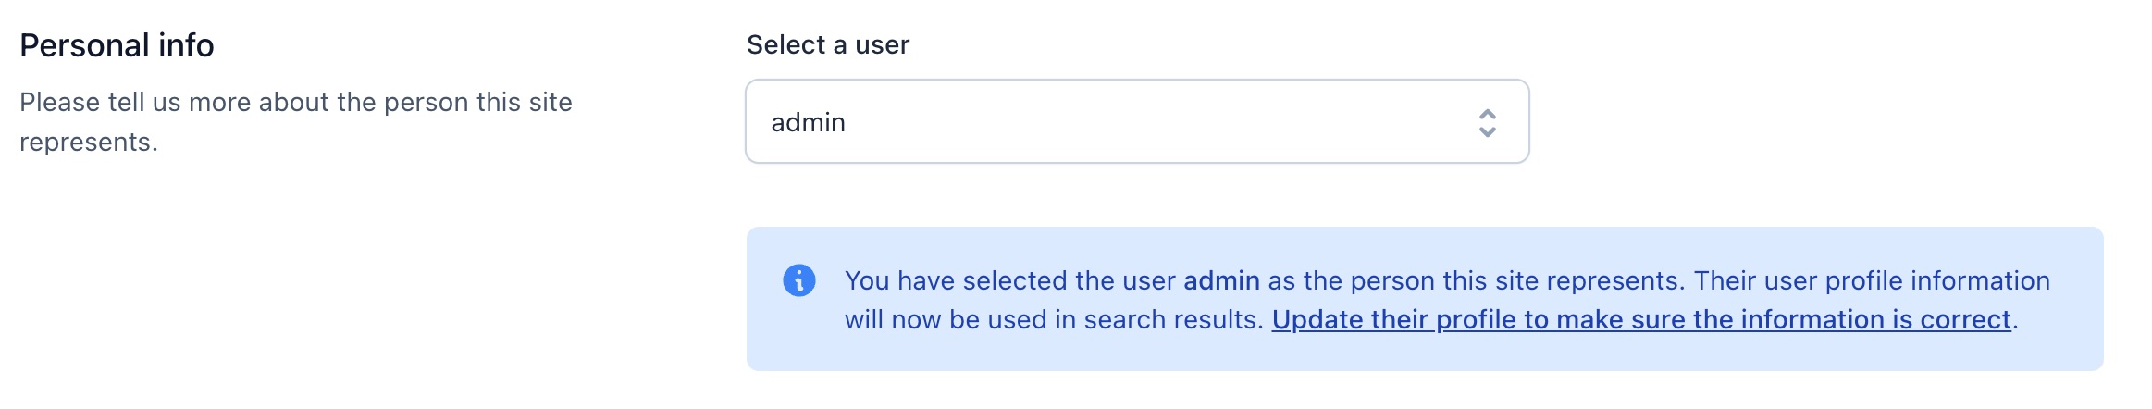Click the blue info circle icon
Screen dimensions: 2152x409
[799, 280]
